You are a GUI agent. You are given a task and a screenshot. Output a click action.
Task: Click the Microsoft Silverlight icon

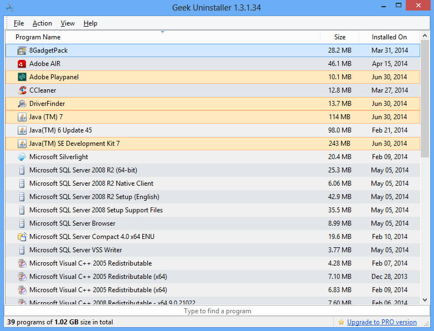click(x=22, y=157)
